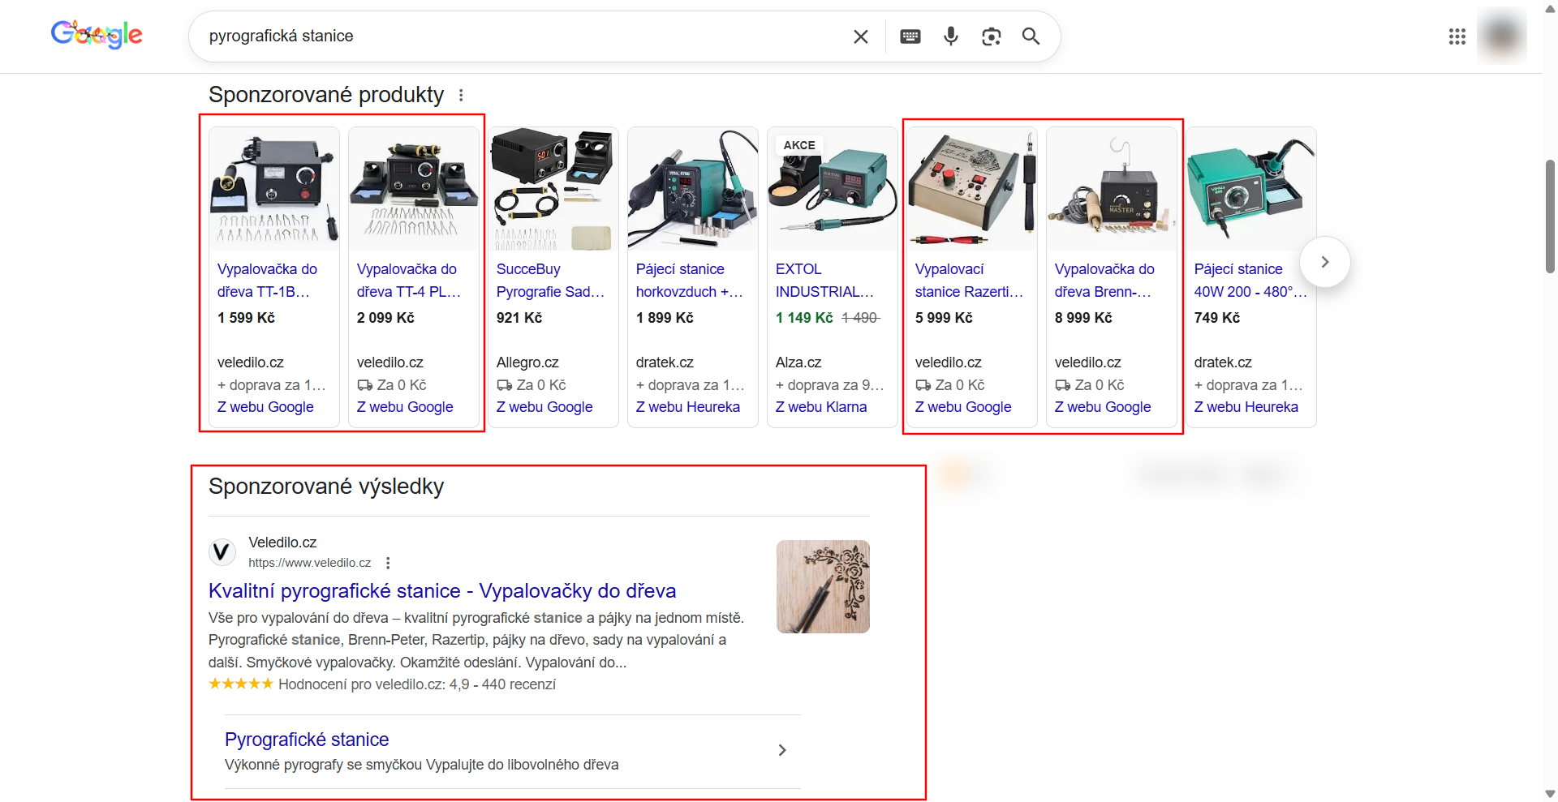
Task: Advance the product carousel with the right arrow
Action: pos(1324,261)
